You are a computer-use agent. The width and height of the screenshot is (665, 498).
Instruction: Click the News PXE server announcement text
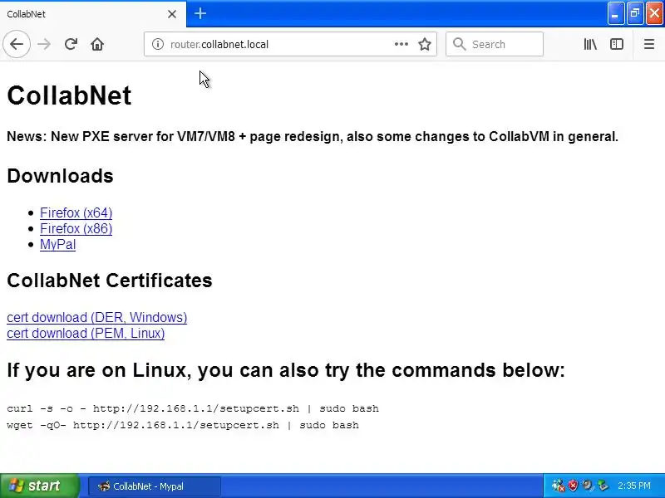pyautogui.click(x=313, y=136)
